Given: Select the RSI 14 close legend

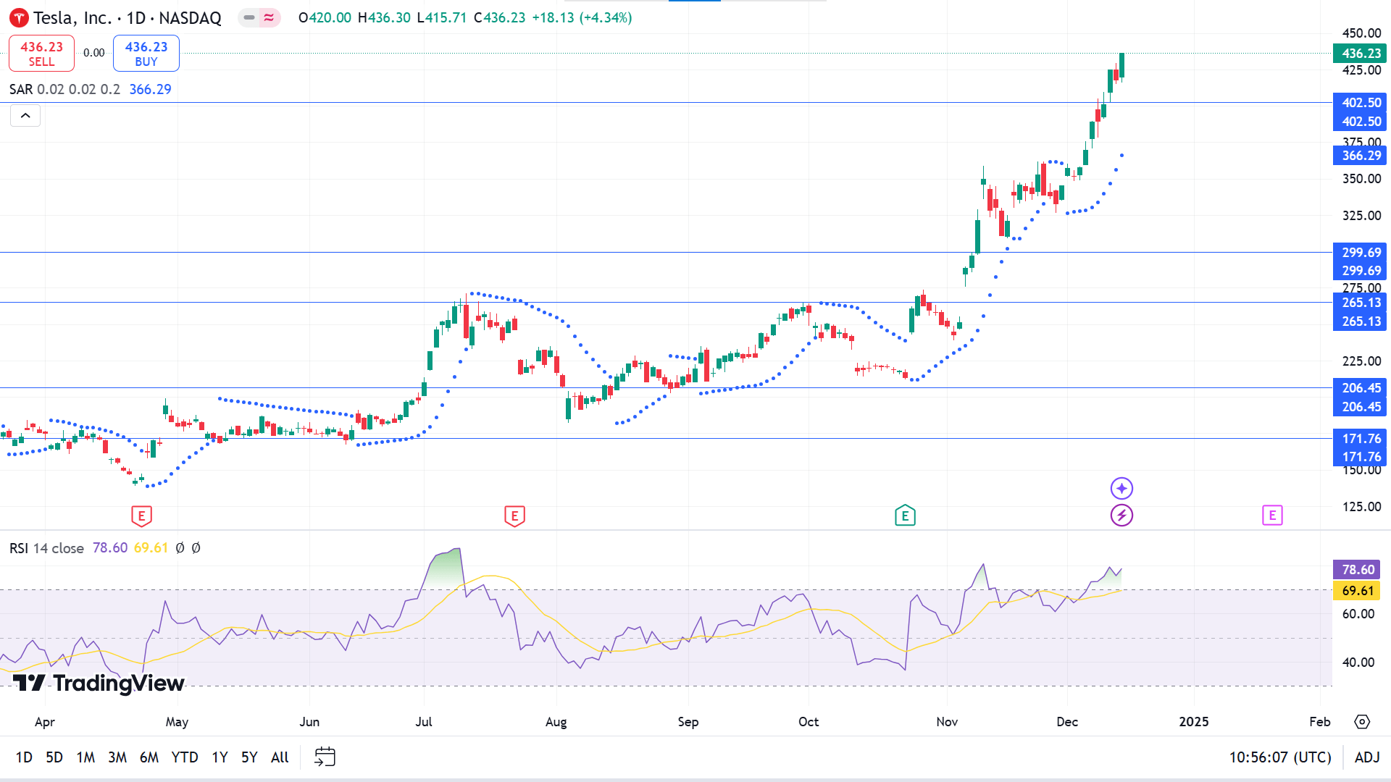Looking at the screenshot, I should pyautogui.click(x=46, y=548).
